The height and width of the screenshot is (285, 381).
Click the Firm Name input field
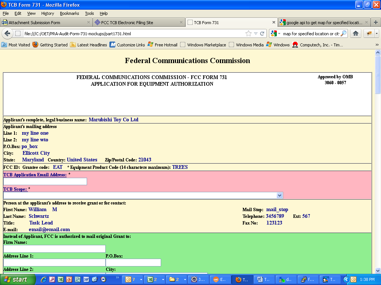[54, 249]
